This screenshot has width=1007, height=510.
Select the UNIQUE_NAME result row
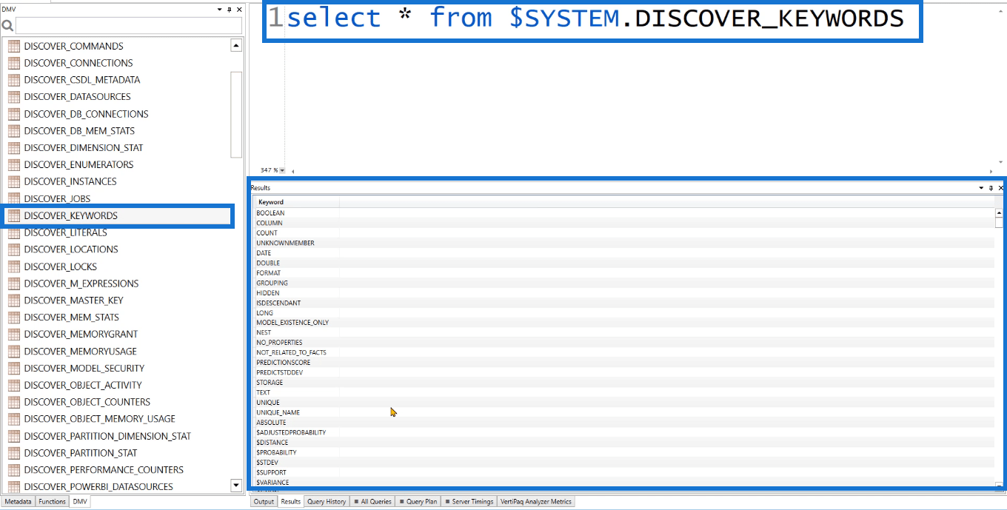click(623, 412)
